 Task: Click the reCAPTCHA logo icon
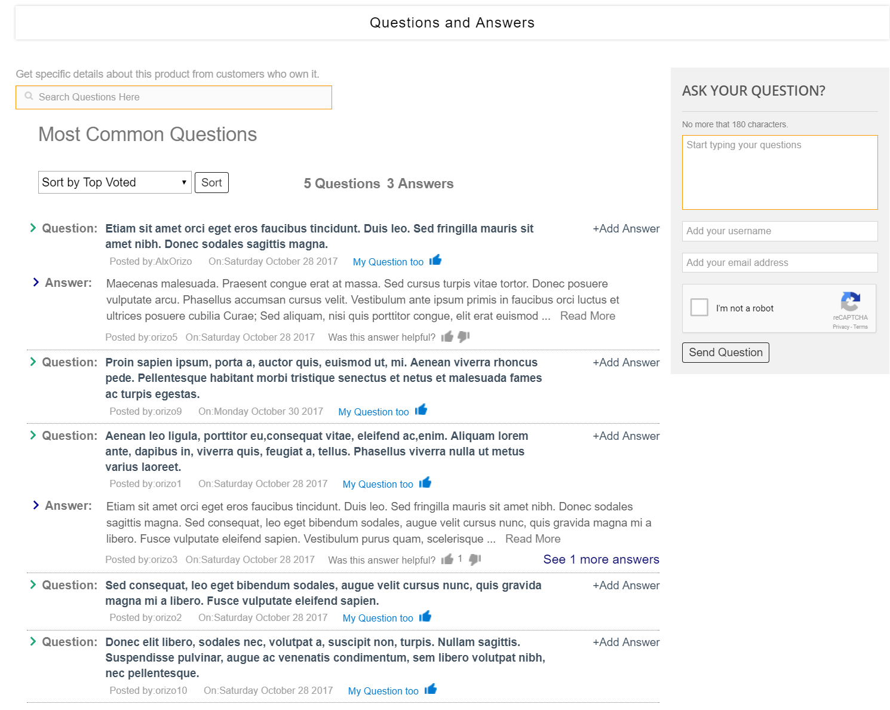(x=850, y=302)
